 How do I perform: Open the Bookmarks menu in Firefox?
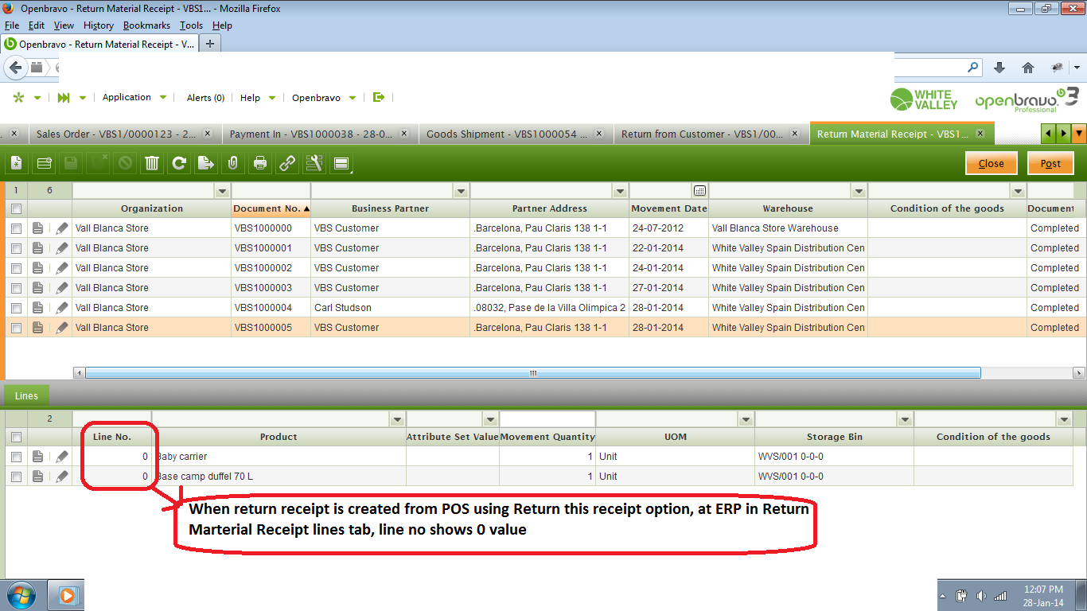coord(146,25)
